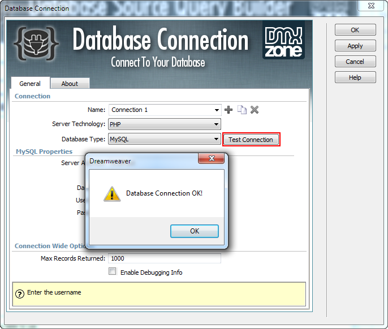
Task: Click 'Connect To Your Database' subtitle
Action: tap(158, 62)
